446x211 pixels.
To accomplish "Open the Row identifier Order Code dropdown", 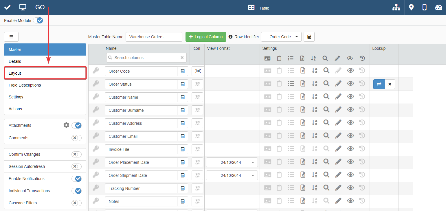I will coord(281,37).
